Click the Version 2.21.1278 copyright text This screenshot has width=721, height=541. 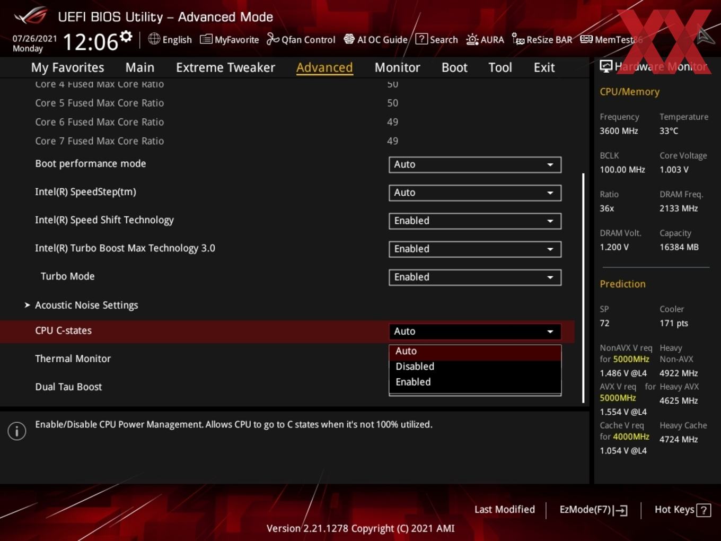click(360, 528)
